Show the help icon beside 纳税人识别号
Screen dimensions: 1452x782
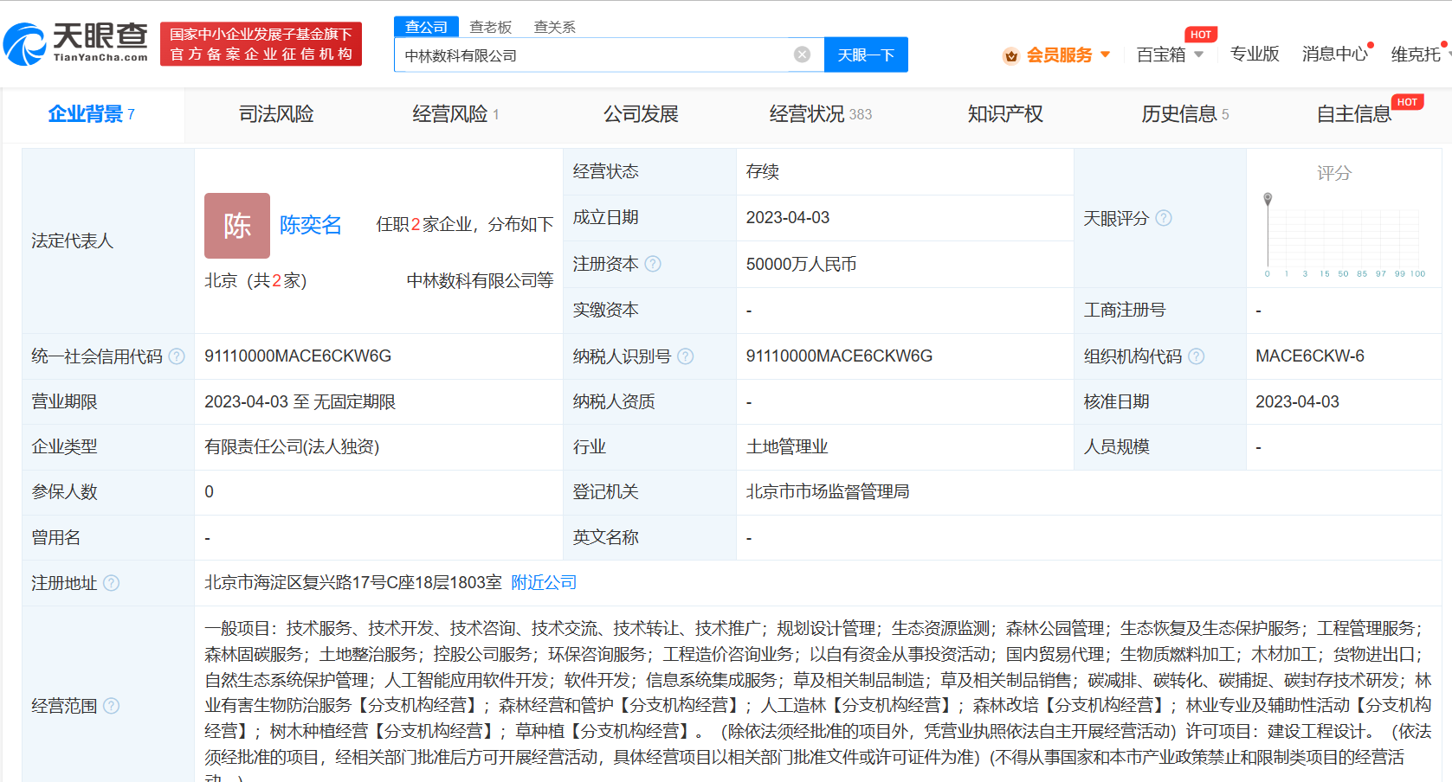[685, 356]
